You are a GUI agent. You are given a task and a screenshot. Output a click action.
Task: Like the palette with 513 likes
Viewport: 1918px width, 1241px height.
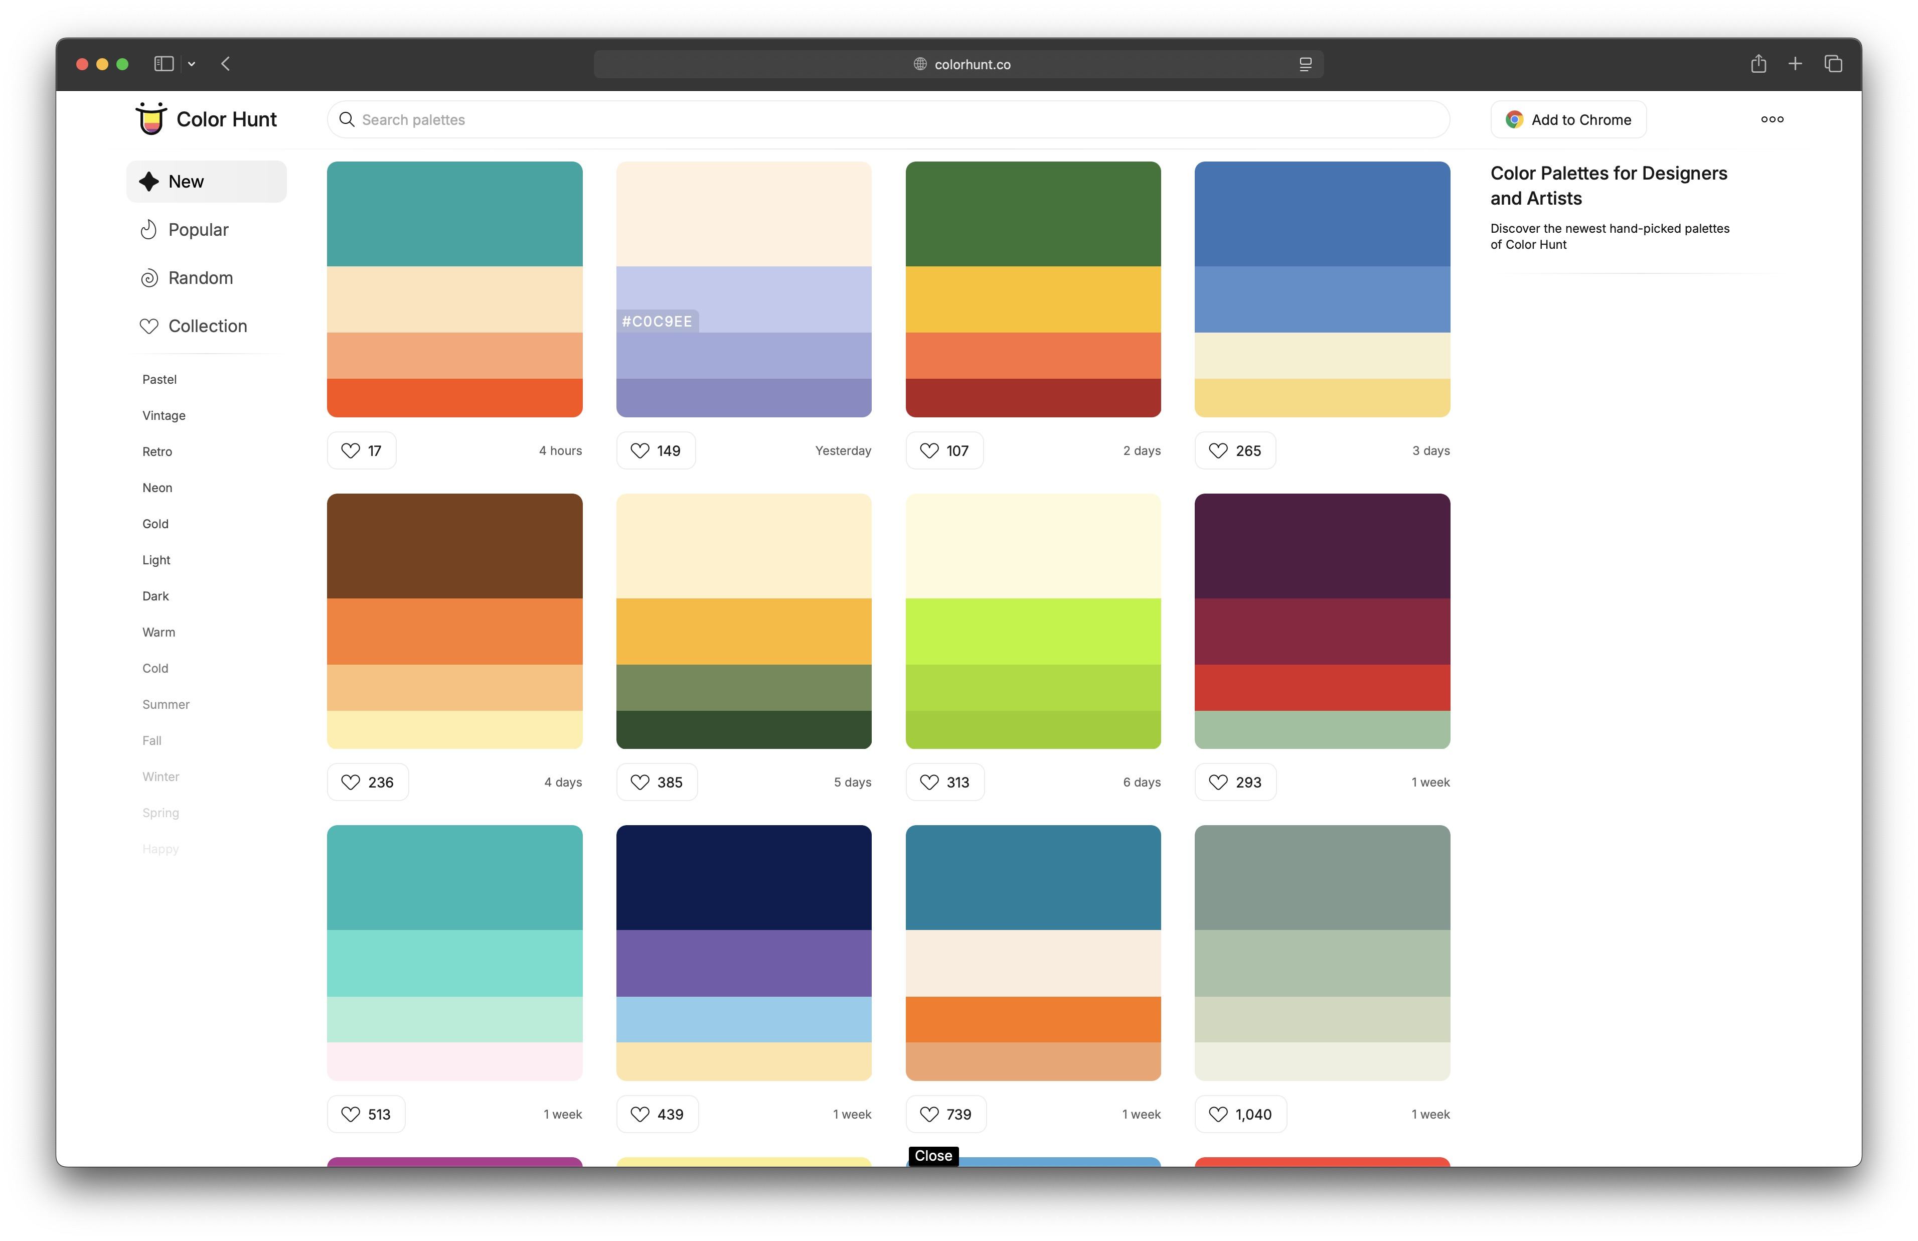pyautogui.click(x=366, y=1114)
